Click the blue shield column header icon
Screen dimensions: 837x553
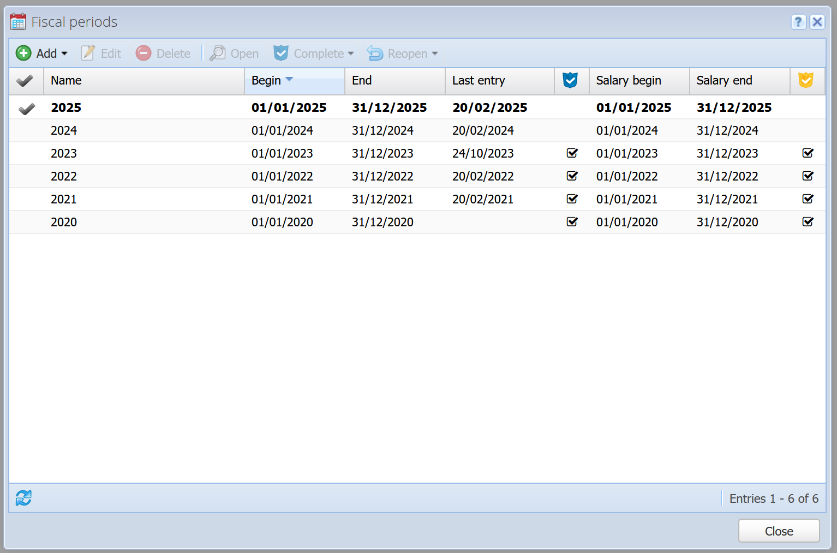click(x=570, y=80)
